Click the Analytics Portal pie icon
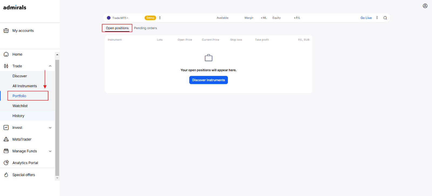The height and width of the screenshot is (196, 432). (6, 163)
